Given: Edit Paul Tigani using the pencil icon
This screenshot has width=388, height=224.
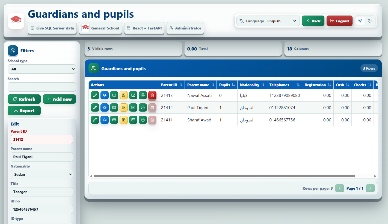Looking at the screenshot, I should [95, 107].
